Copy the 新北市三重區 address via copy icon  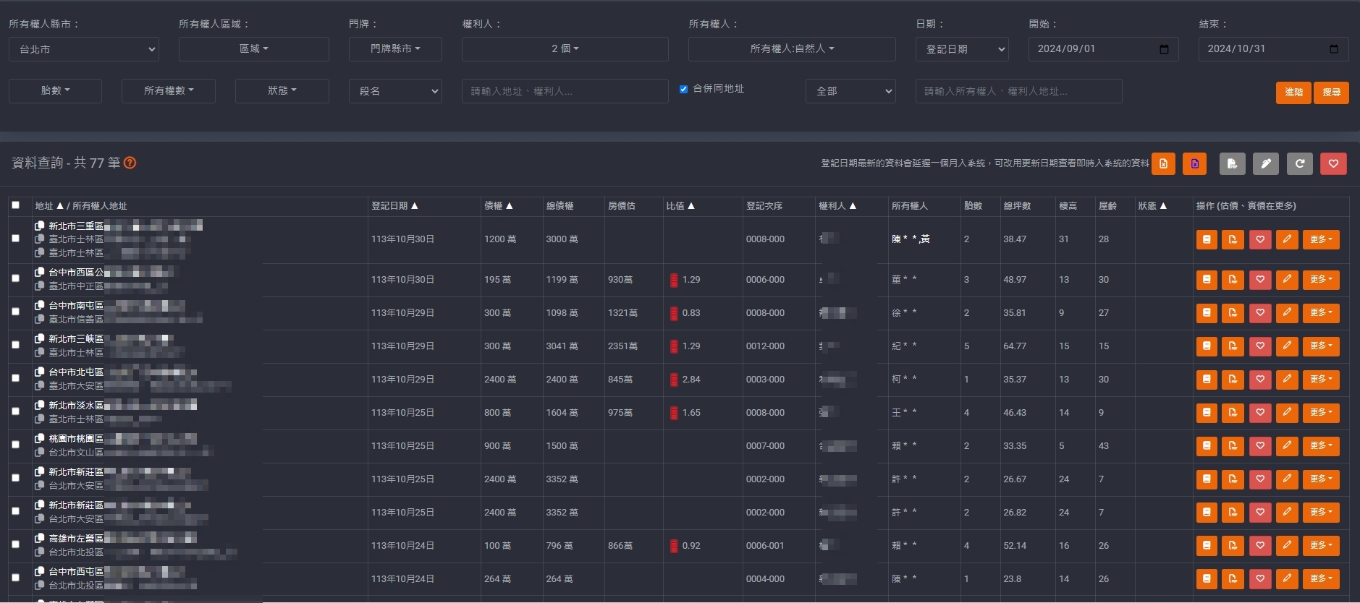[40, 226]
